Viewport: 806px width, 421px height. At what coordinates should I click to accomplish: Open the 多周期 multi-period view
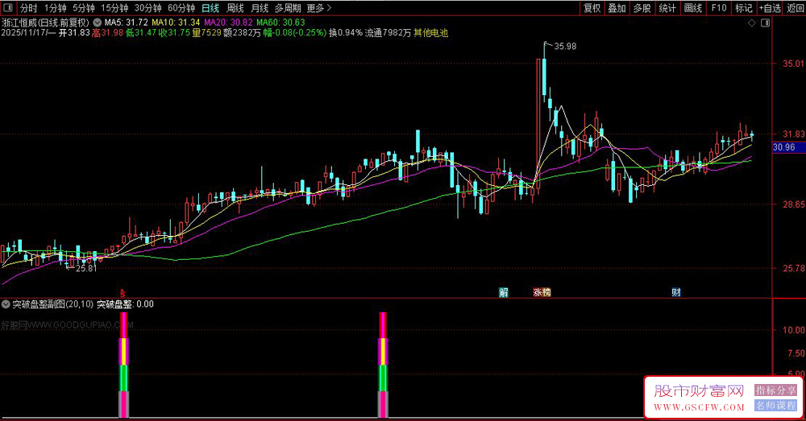288,8
